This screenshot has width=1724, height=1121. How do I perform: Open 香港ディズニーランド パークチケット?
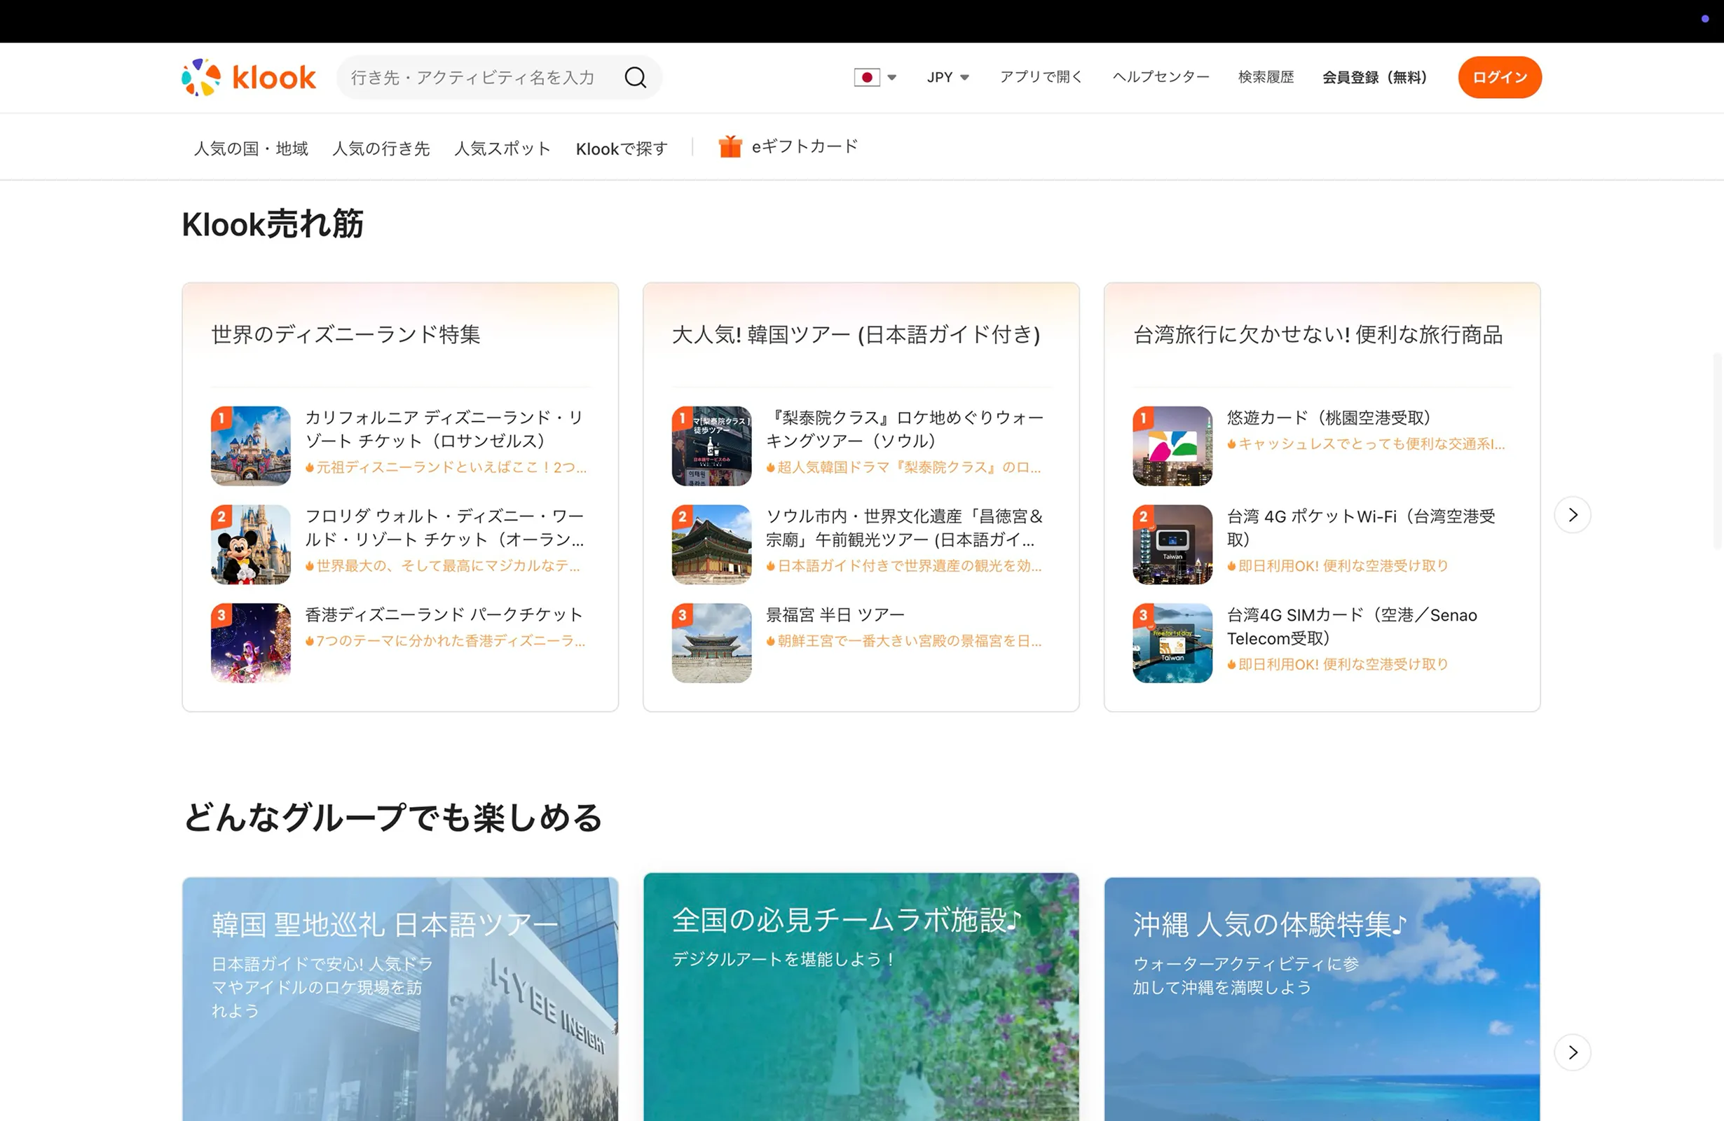(x=444, y=615)
